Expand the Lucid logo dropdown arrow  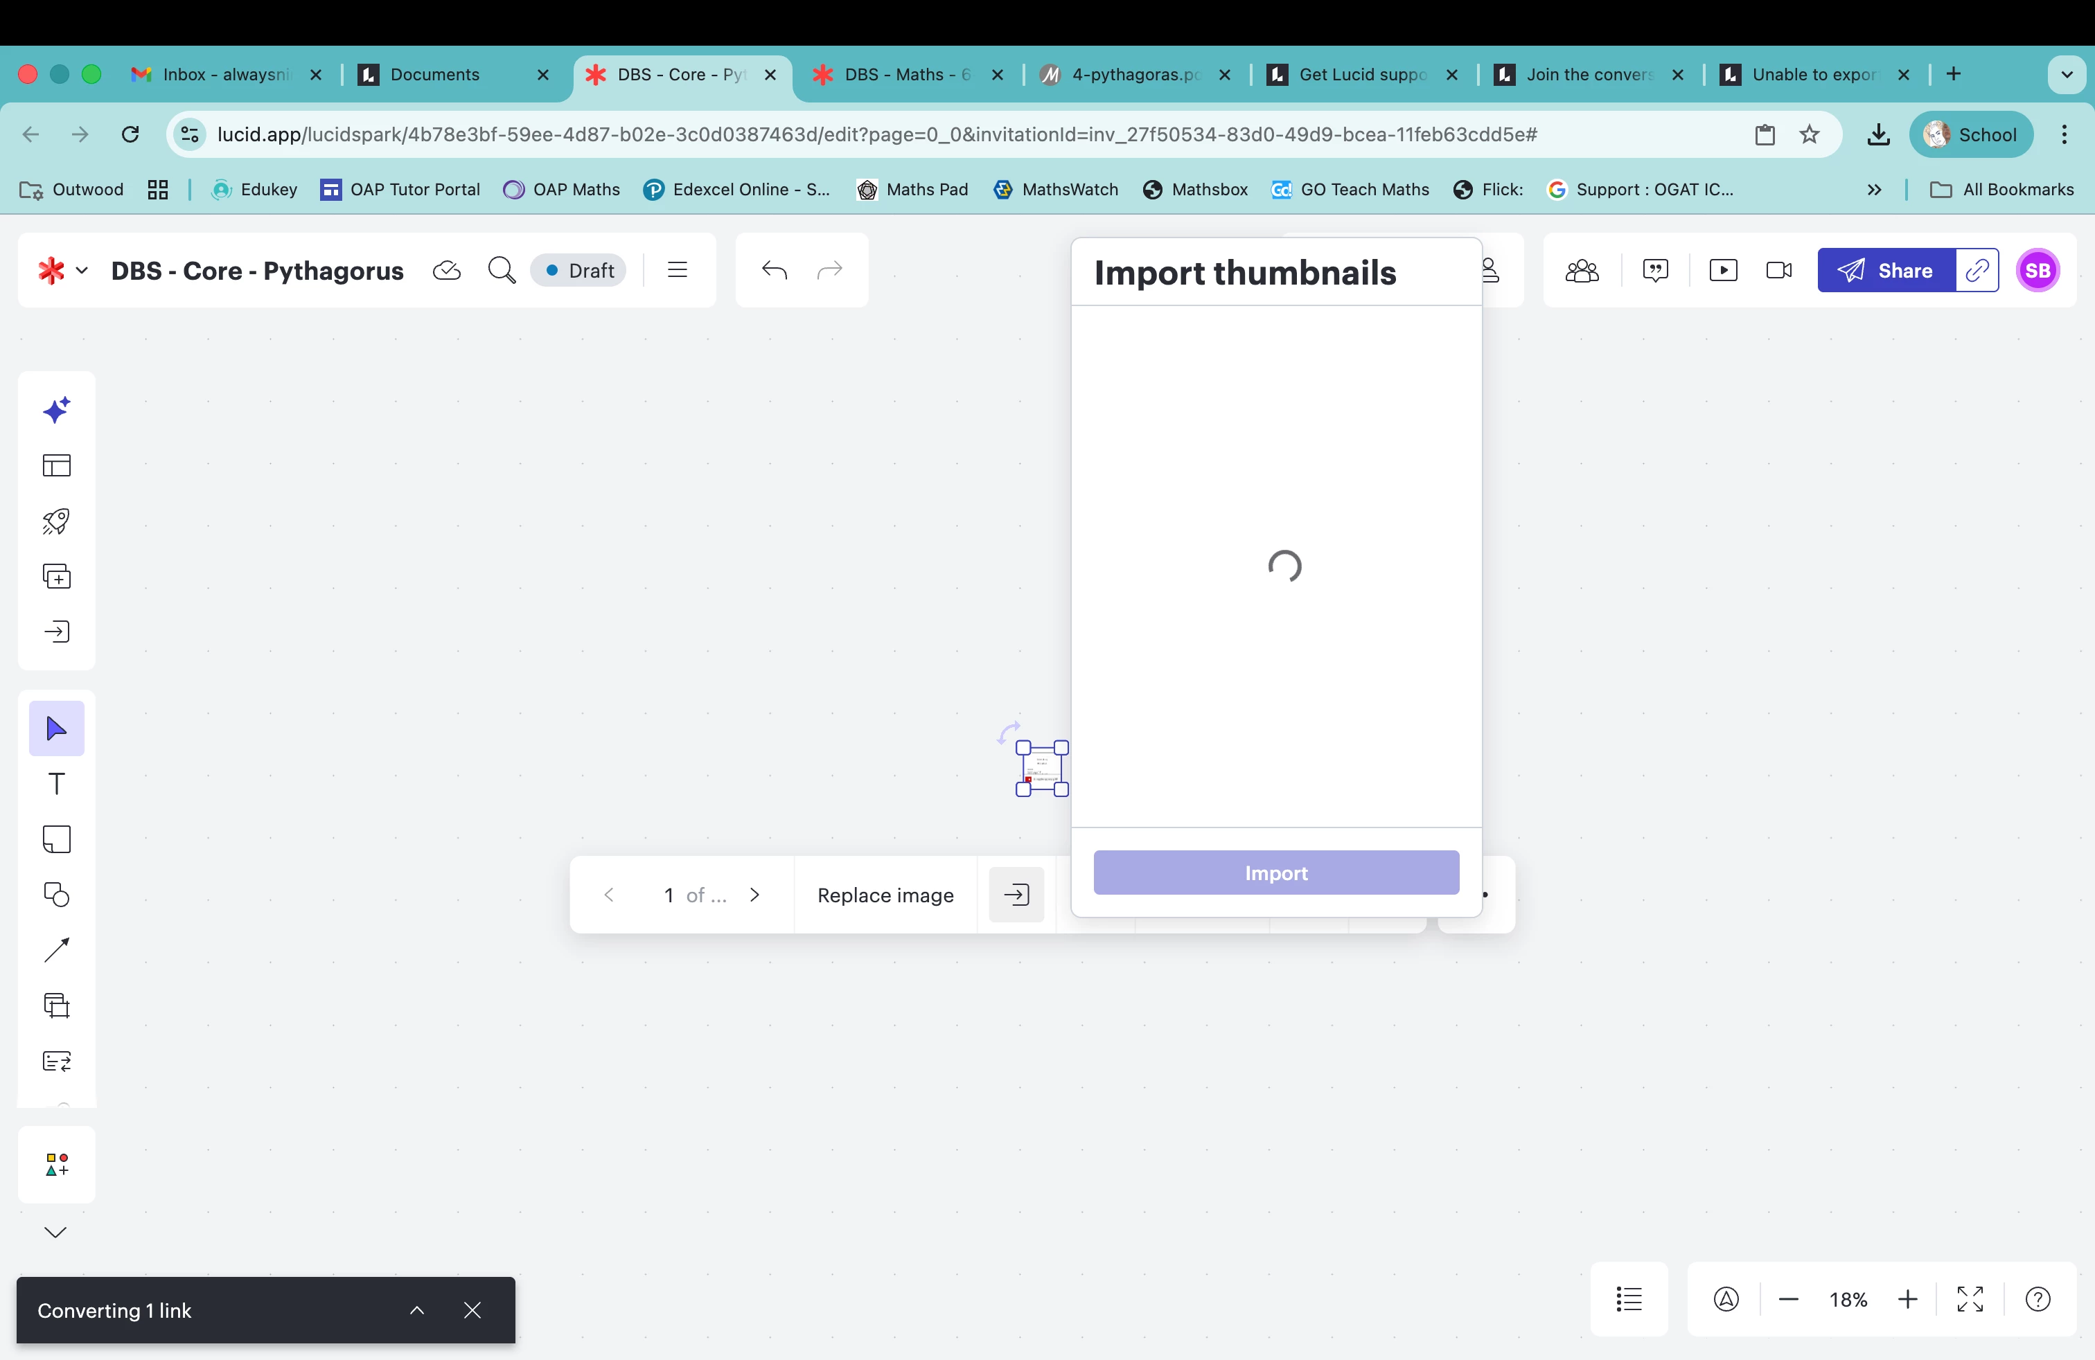(x=82, y=270)
